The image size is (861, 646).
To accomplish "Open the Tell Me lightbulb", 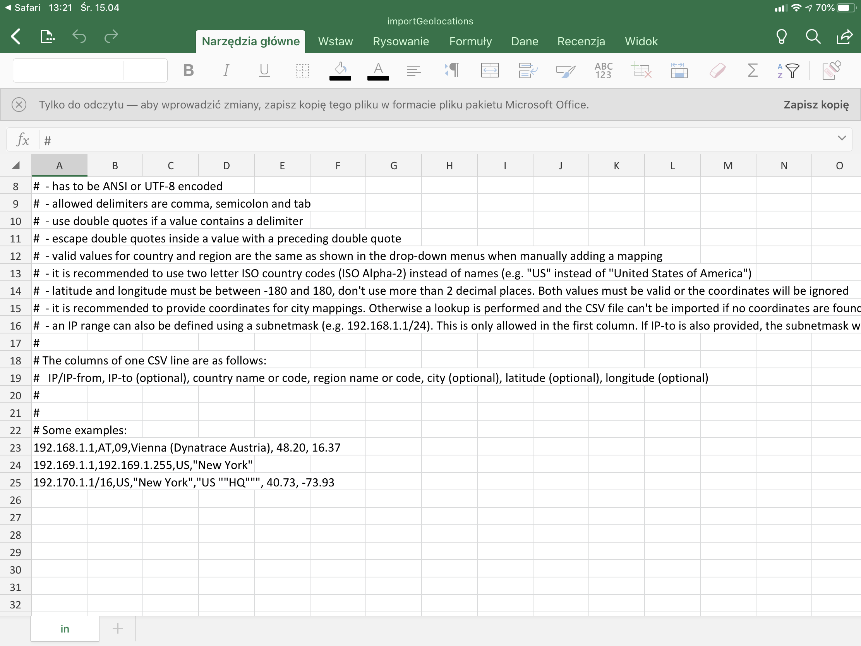I will (x=781, y=37).
